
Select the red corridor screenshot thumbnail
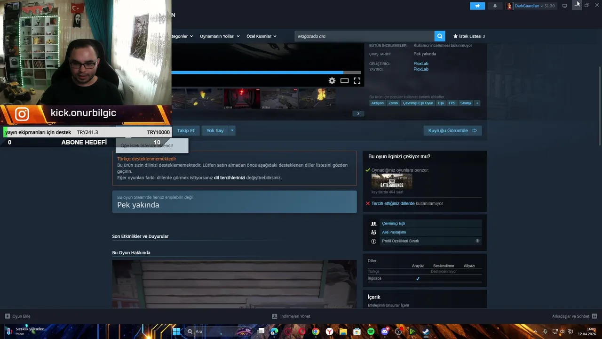coord(242,98)
